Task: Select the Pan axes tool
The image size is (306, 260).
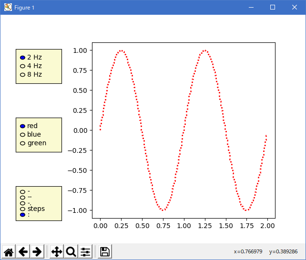Action: coord(57,252)
